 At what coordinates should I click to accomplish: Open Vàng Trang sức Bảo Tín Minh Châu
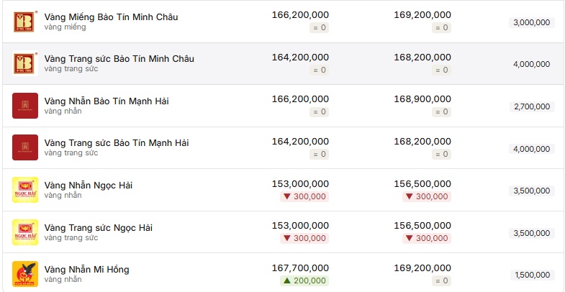point(119,58)
